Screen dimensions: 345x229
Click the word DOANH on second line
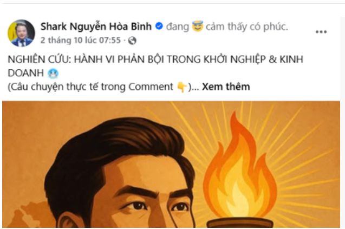pyautogui.click(x=26, y=73)
